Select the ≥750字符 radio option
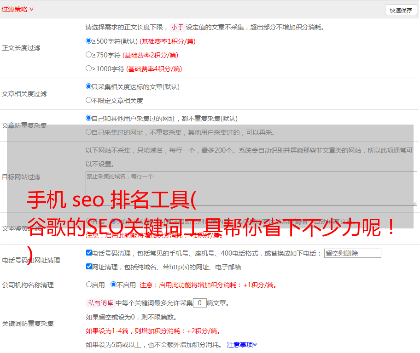Viewport: 420px width, 353px height. 89,55
